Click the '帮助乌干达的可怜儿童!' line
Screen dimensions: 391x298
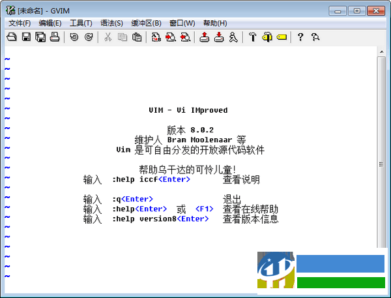188,170
